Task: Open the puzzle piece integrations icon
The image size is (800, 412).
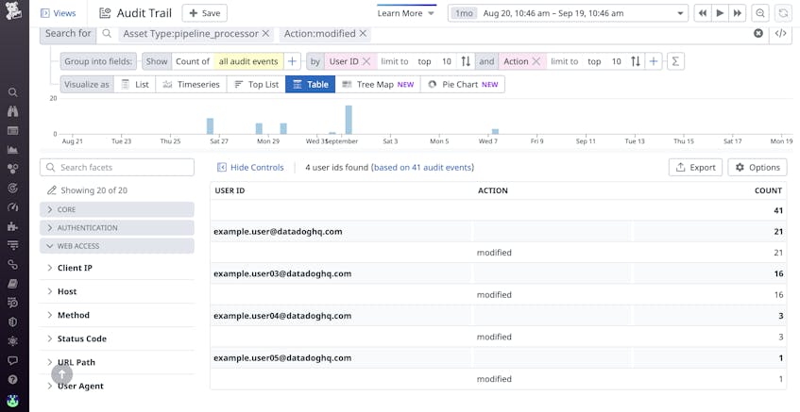Action: point(13,226)
